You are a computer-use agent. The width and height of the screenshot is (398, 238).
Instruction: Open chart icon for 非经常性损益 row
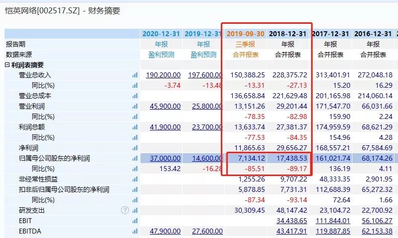(135, 179)
